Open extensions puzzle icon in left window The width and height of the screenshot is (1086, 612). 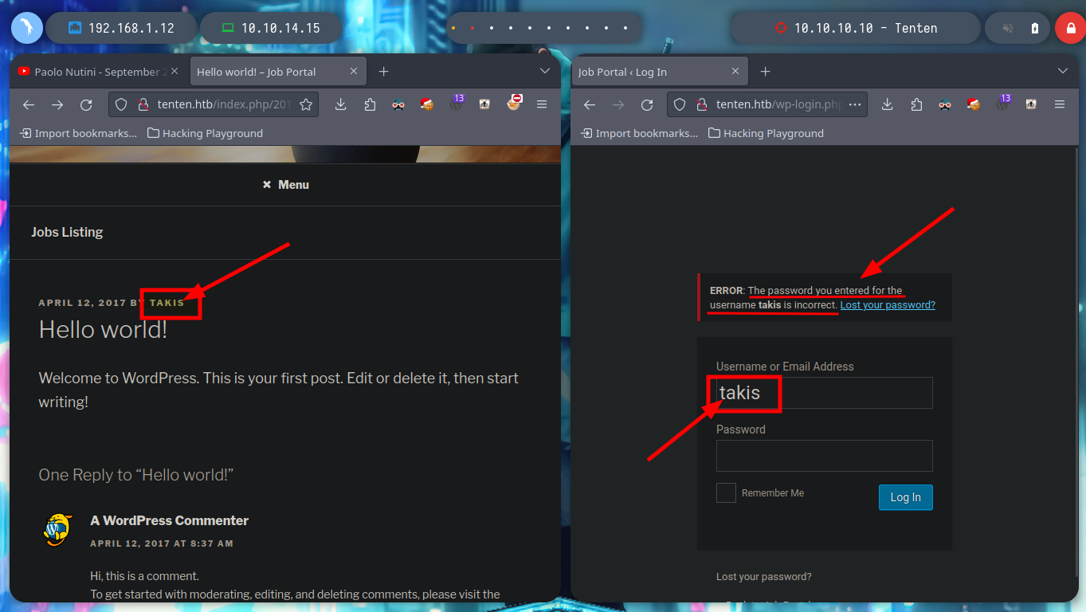(370, 104)
